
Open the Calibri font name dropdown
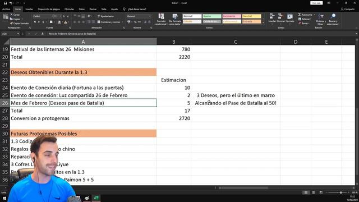(x=52, y=16)
